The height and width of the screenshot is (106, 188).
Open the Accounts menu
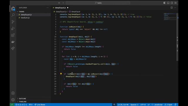pos(13,93)
